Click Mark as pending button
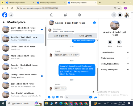The width and height of the screenshot is (133, 106). point(61,36)
